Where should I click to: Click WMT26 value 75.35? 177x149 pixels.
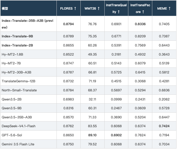pyautogui.click(x=92, y=36)
